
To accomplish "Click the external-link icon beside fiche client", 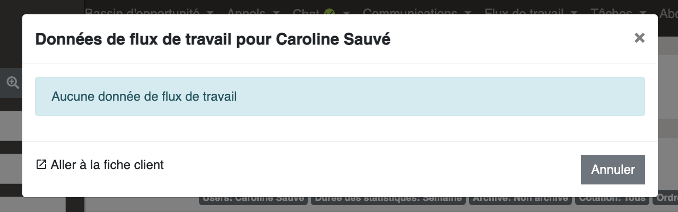I will pos(41,165).
